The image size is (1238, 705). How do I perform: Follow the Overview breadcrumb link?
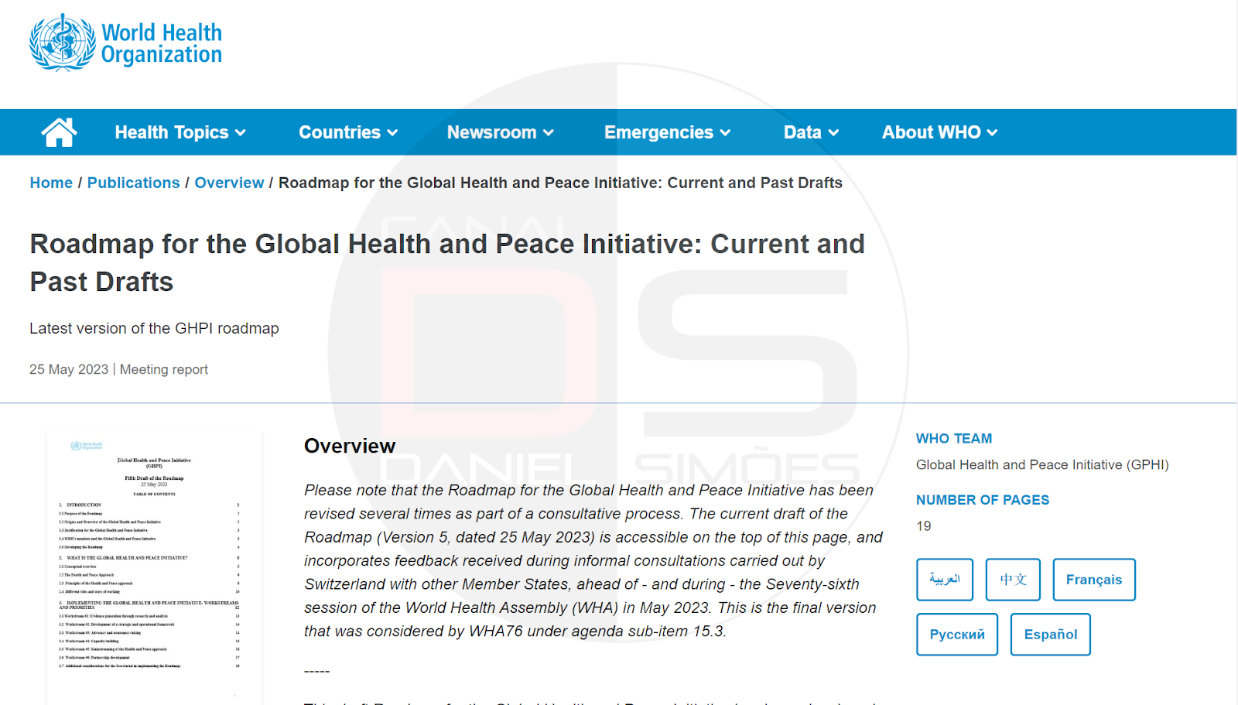click(x=229, y=183)
